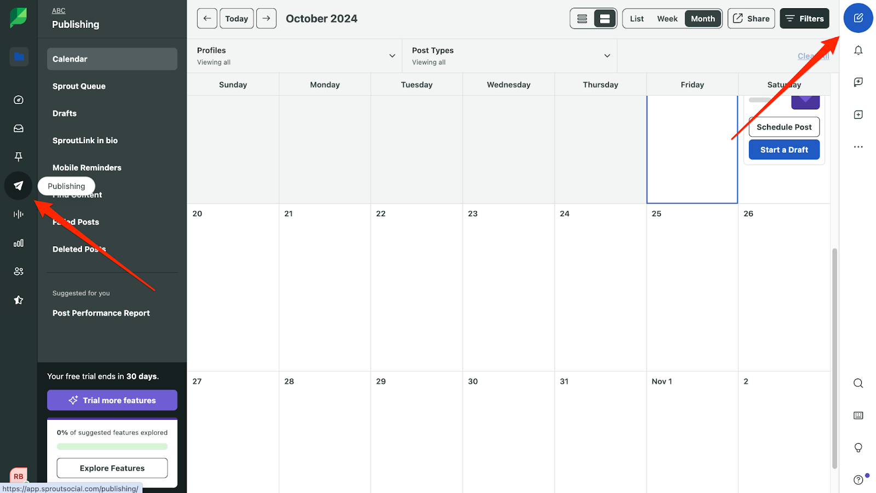Open the Compose button at top right
The height and width of the screenshot is (493, 876).
pyautogui.click(x=857, y=18)
